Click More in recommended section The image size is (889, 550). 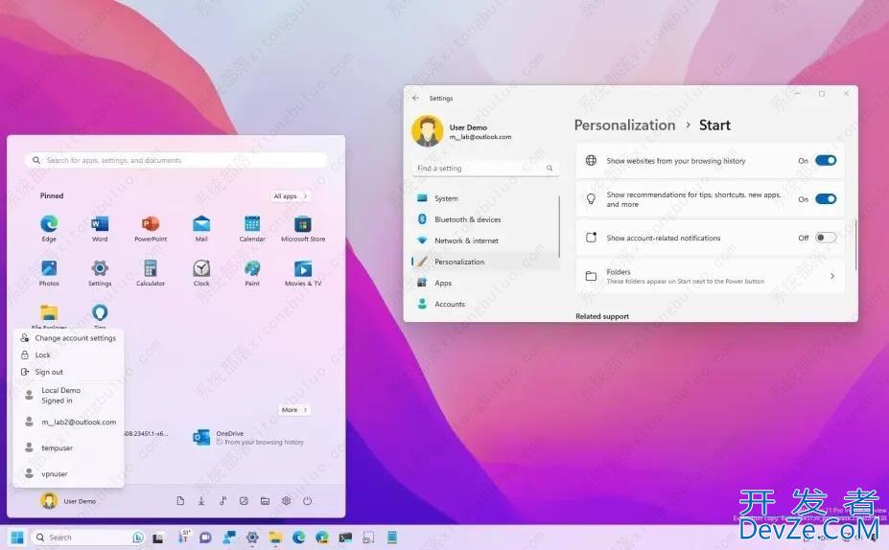coord(294,410)
